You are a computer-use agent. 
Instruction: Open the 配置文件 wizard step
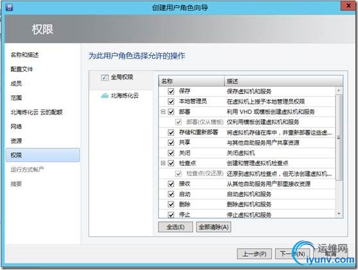[22, 69]
